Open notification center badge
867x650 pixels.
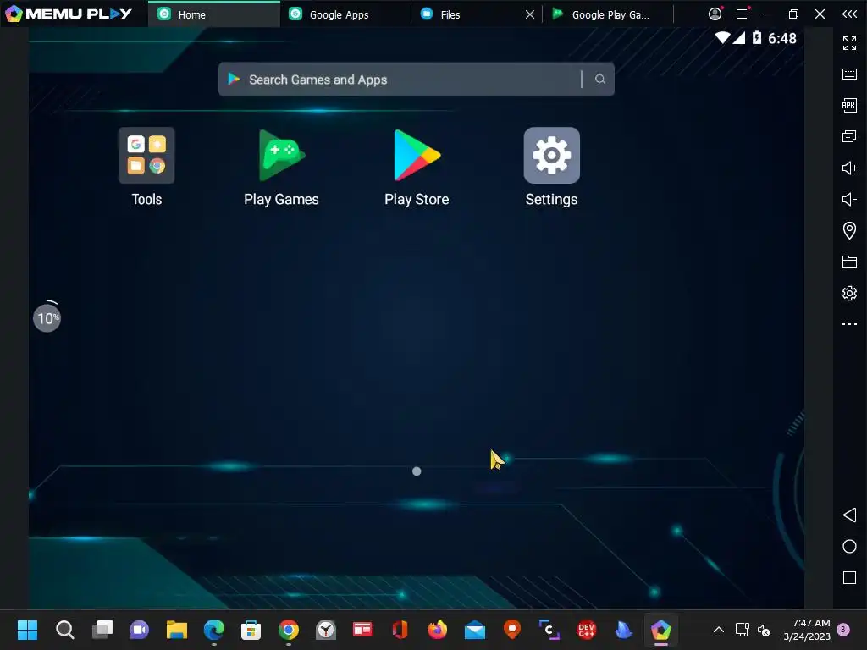[x=843, y=630]
